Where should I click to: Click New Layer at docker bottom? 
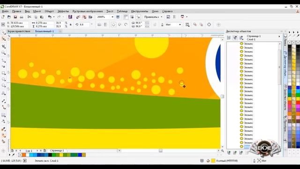(x=229, y=153)
